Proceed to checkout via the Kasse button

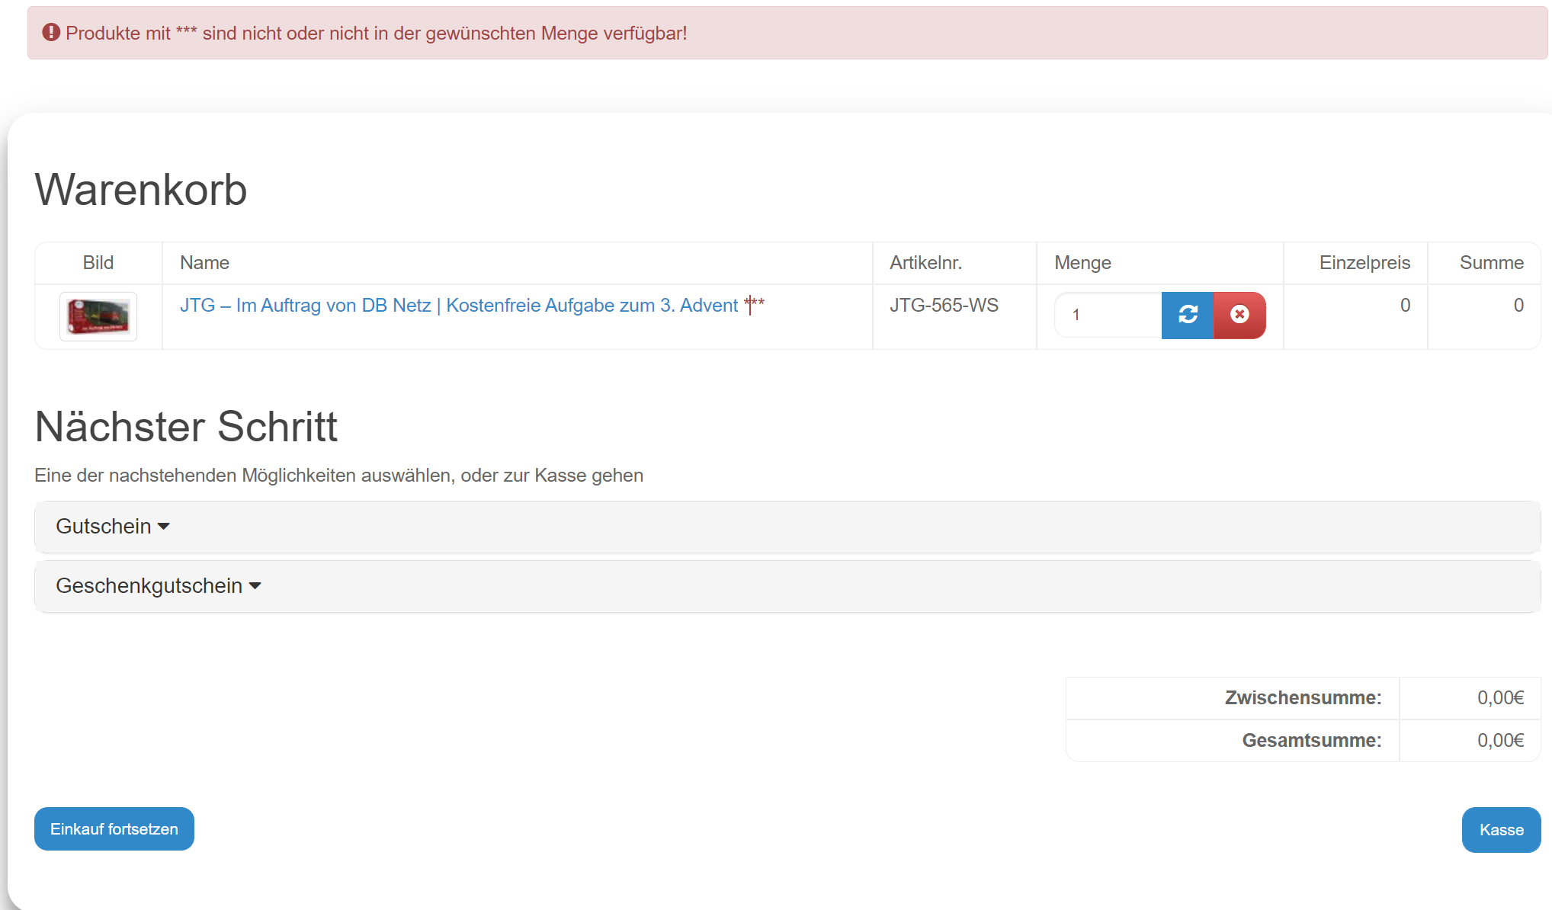pos(1501,829)
